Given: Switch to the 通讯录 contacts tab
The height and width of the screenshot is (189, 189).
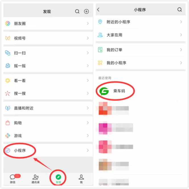Looking at the screenshot, I should coord(36,179).
